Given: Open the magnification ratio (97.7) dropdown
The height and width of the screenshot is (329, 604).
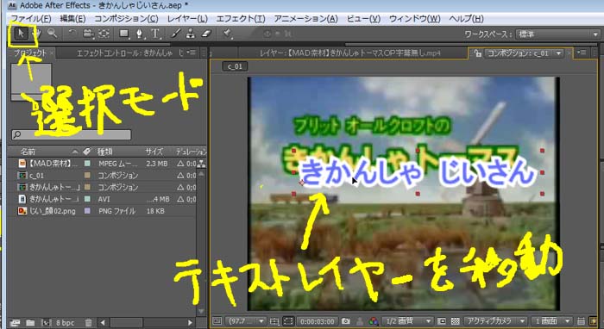Looking at the screenshot, I should (x=246, y=321).
